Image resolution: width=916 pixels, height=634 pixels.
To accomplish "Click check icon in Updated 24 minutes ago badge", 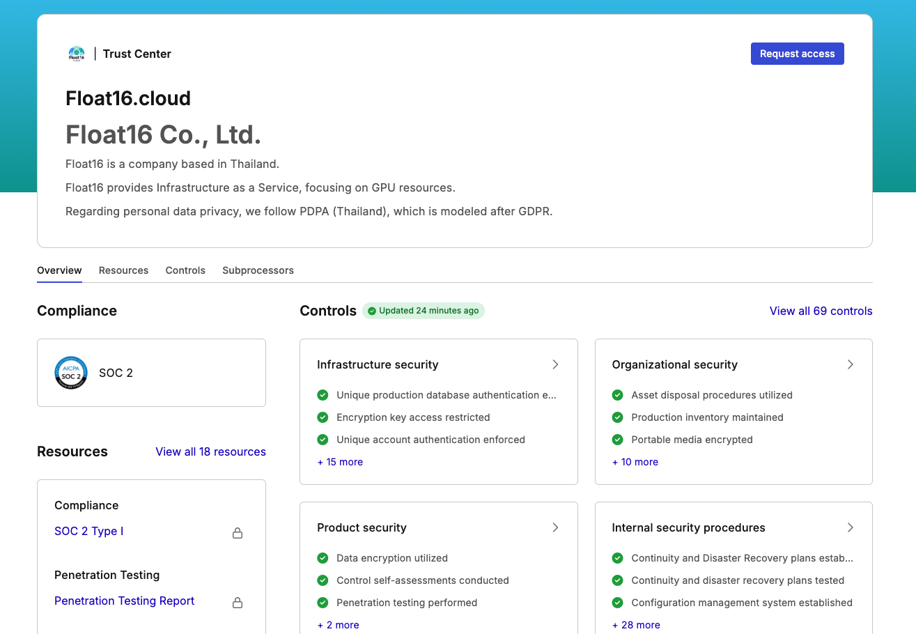I will [372, 311].
